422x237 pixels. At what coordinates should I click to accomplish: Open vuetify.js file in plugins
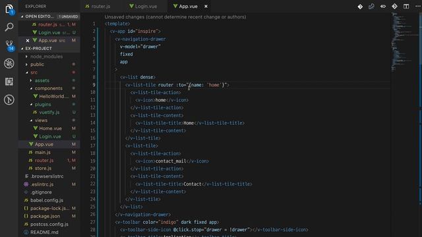tap(49, 113)
